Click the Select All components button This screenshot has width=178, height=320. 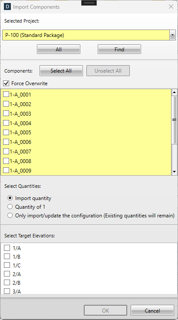pyautogui.click(x=61, y=70)
